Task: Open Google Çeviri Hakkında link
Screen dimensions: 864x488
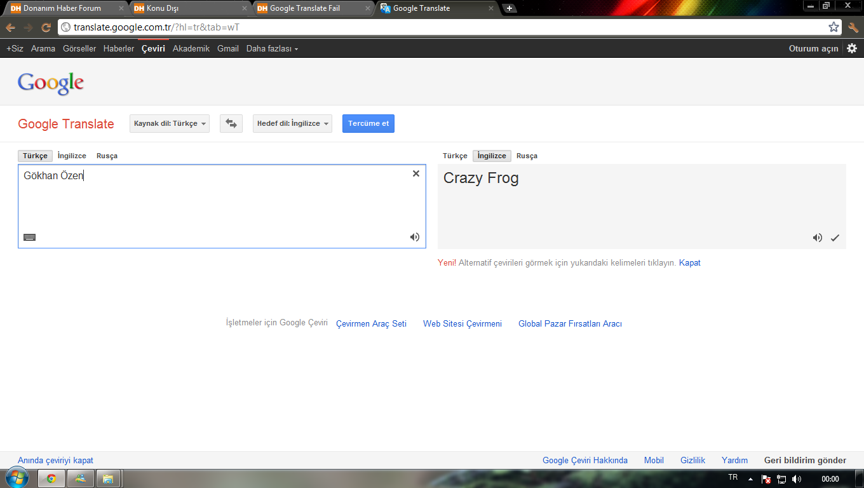Action: (x=585, y=460)
